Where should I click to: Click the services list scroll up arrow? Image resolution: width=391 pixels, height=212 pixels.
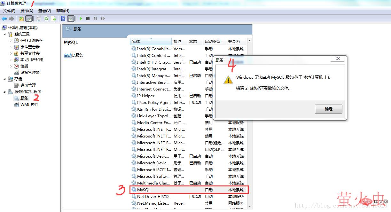tap(250, 41)
